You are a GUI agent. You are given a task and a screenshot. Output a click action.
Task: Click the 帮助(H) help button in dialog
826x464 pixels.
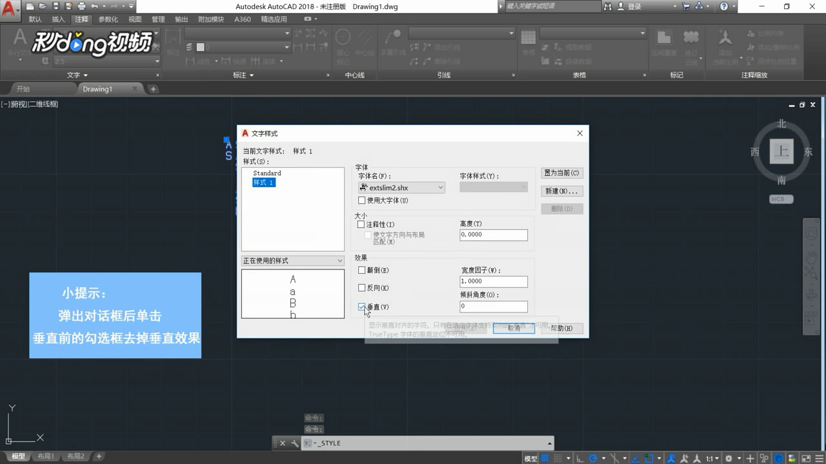click(x=562, y=328)
